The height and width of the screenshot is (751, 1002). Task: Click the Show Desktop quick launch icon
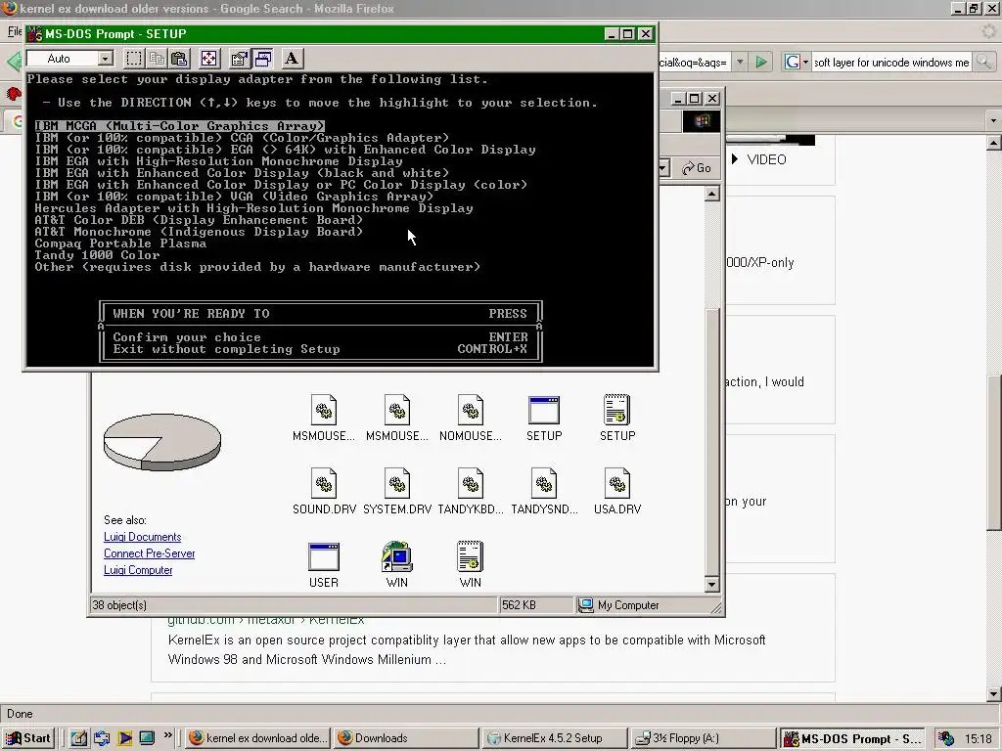click(x=147, y=738)
